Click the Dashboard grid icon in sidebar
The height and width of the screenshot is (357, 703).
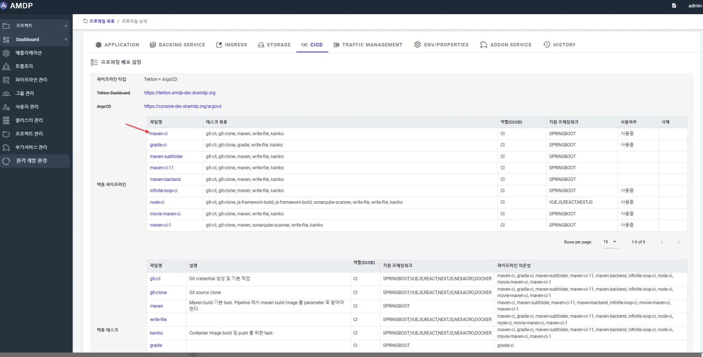pos(6,40)
